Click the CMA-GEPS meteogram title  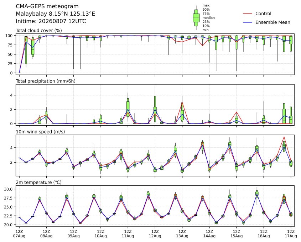tap(47, 6)
